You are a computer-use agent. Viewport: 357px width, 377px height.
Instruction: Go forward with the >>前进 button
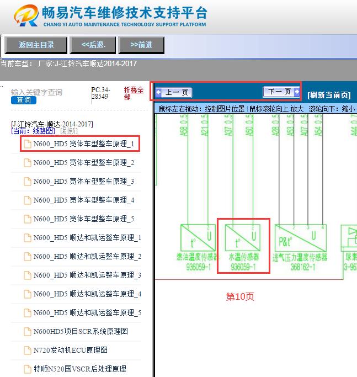click(x=141, y=45)
